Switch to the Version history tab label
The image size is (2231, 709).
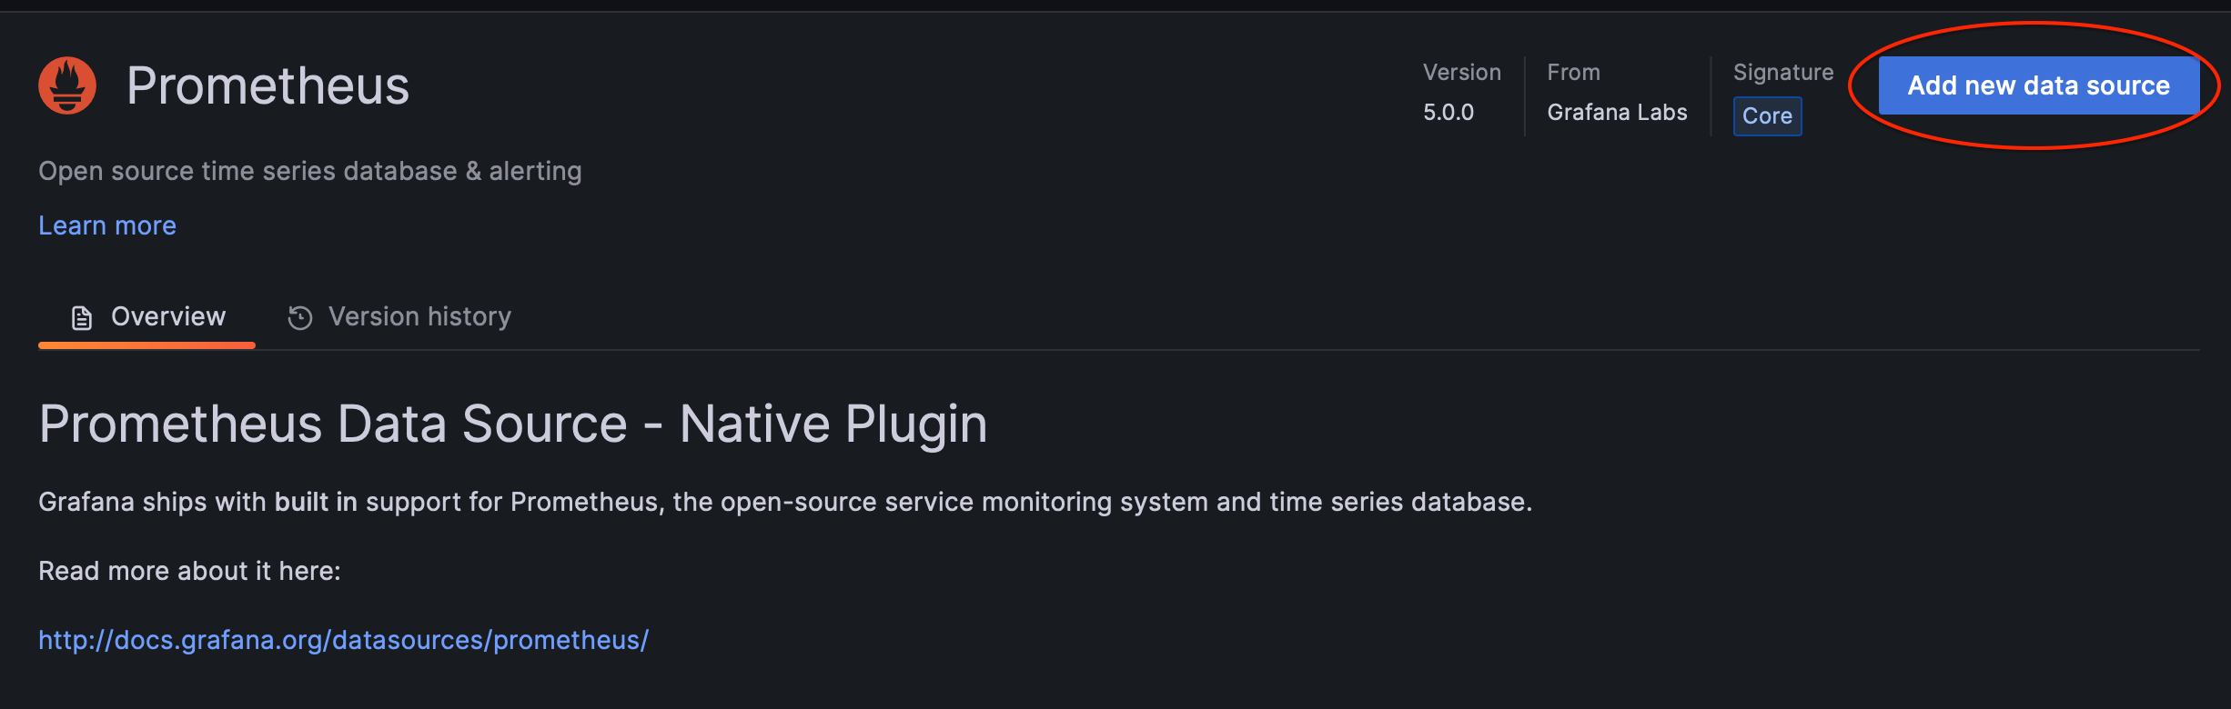pyautogui.click(x=419, y=316)
